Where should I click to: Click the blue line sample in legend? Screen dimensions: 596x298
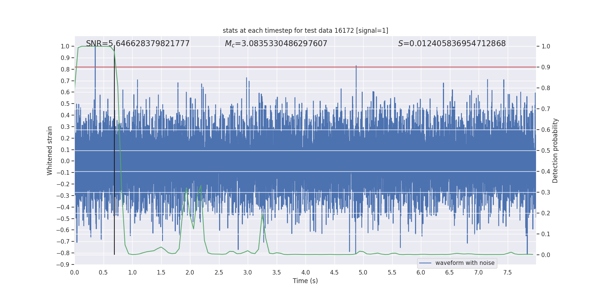coord(425,263)
